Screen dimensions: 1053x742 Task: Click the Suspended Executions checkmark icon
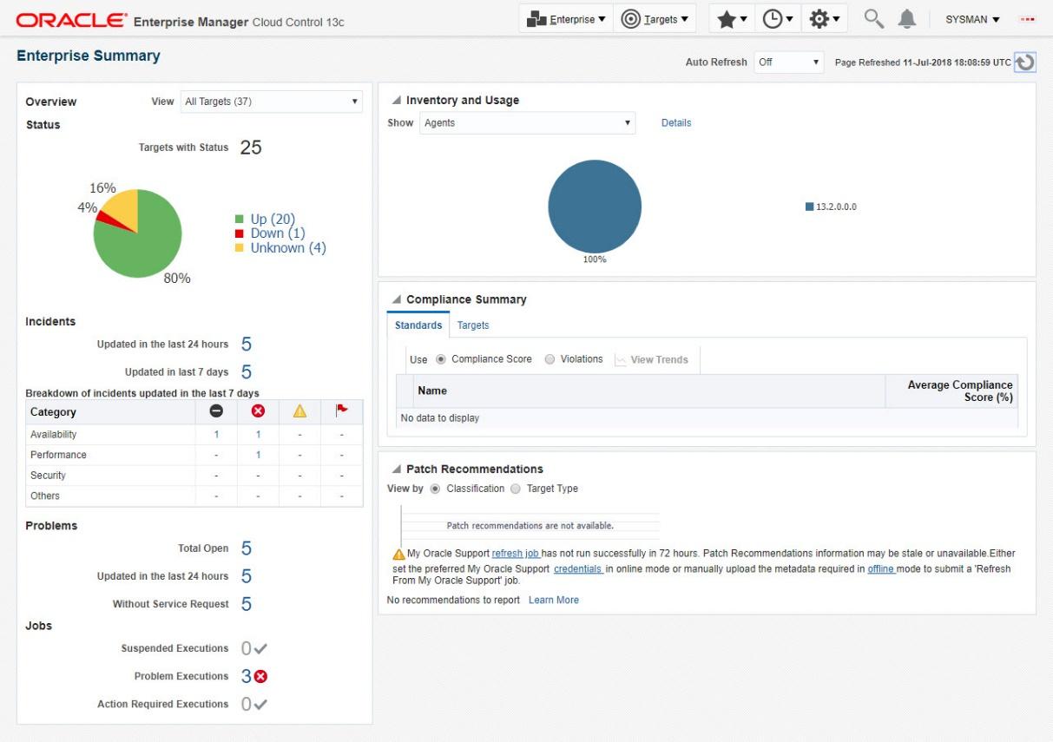(x=260, y=649)
